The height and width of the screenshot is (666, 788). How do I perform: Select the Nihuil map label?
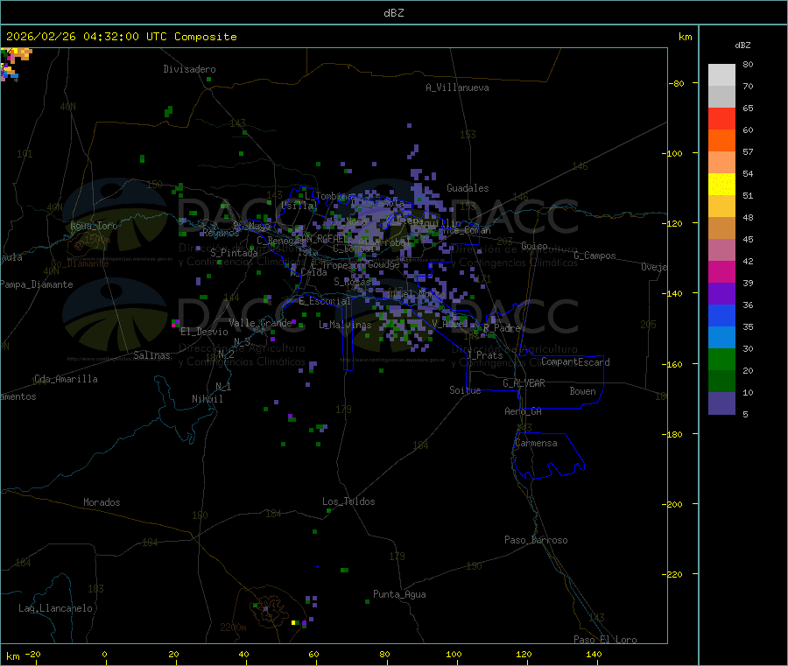pos(207,399)
